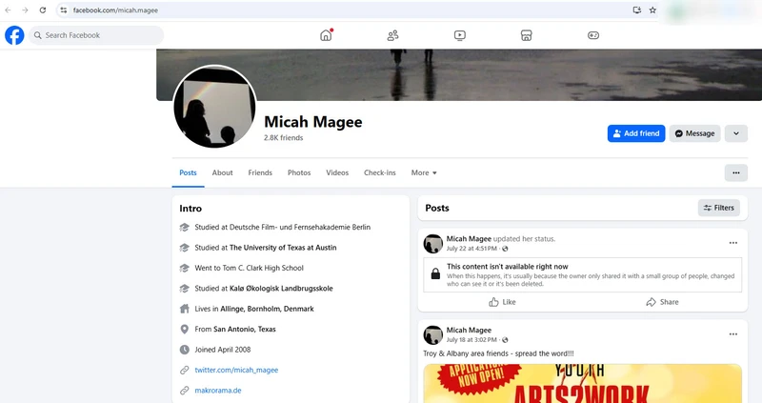Click the browser back arrow

[8, 10]
